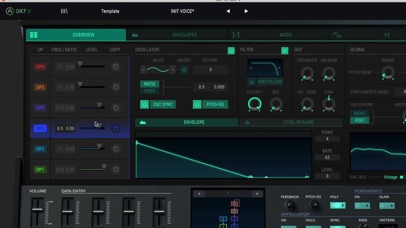Switch to the OVERVIEW tab
This screenshot has height=228, width=406.
point(76,35)
